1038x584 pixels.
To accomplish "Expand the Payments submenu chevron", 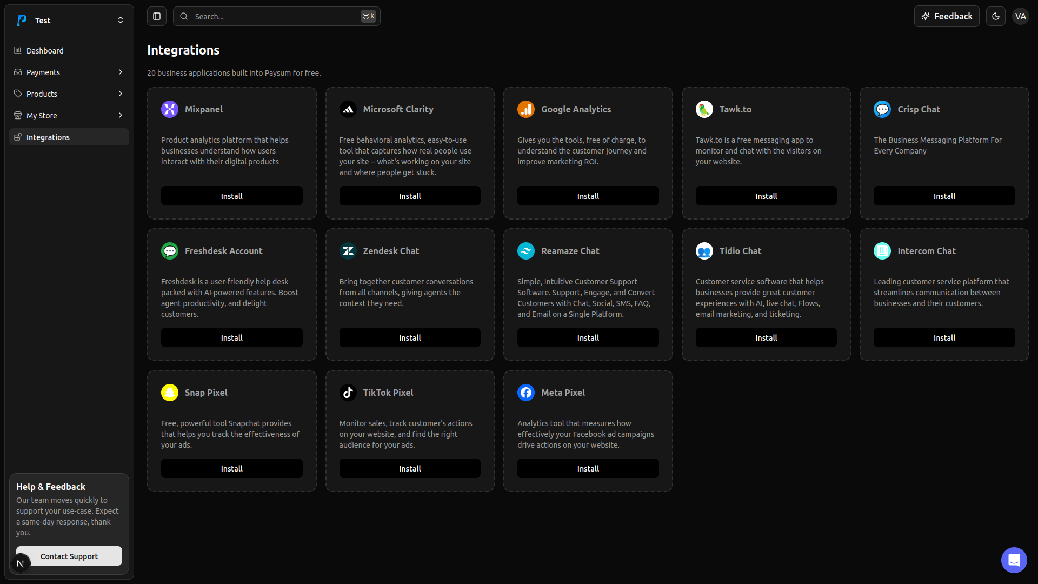I will [x=120, y=72].
